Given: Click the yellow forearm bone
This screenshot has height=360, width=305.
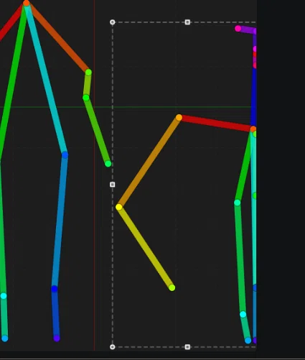Looking at the screenshot, I should tap(146, 247).
